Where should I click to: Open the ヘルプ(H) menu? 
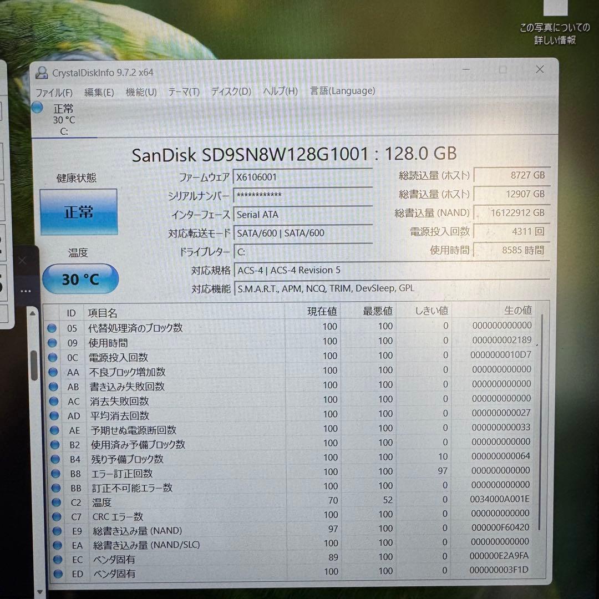(x=280, y=91)
